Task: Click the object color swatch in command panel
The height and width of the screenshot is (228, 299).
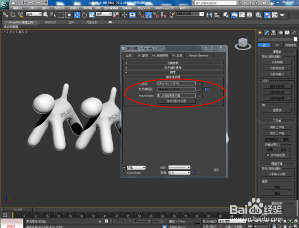Action: tap(295, 39)
